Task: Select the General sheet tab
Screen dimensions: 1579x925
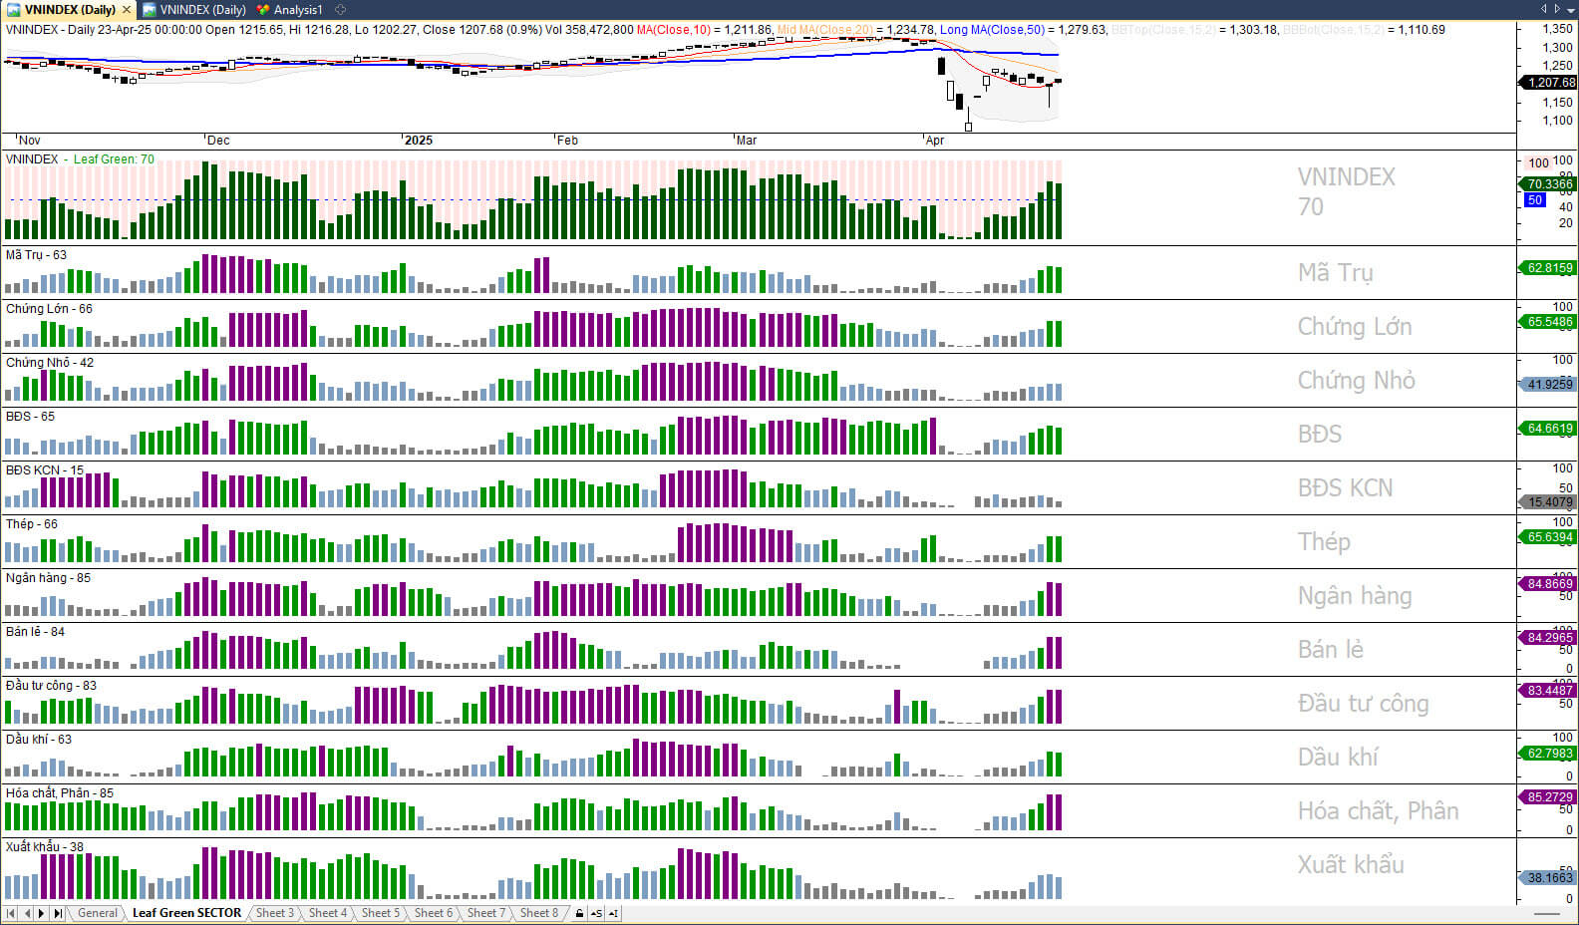Action: [97, 913]
